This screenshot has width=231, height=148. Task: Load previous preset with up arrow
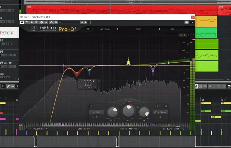point(82,22)
